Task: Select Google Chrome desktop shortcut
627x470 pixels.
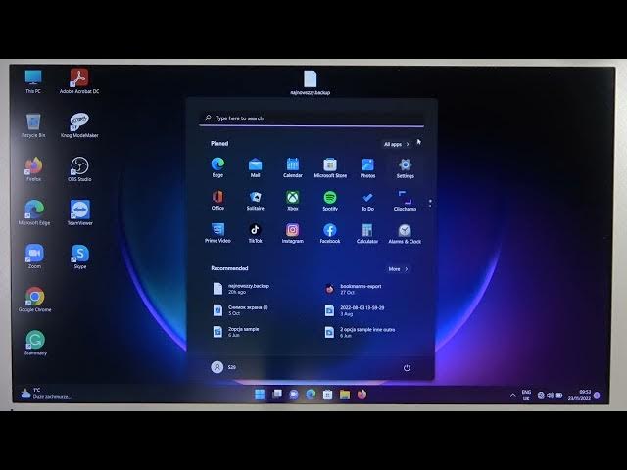Action: pos(35,300)
